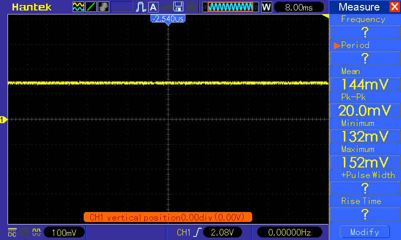401x240 pixels.
Task: Click the yellow trigger level marker at top corner
Action: point(326,16)
